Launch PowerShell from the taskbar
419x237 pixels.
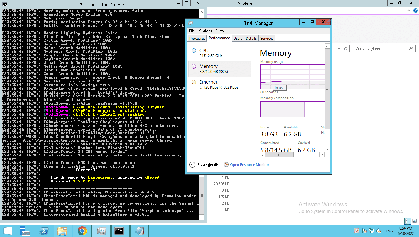tap(44, 231)
